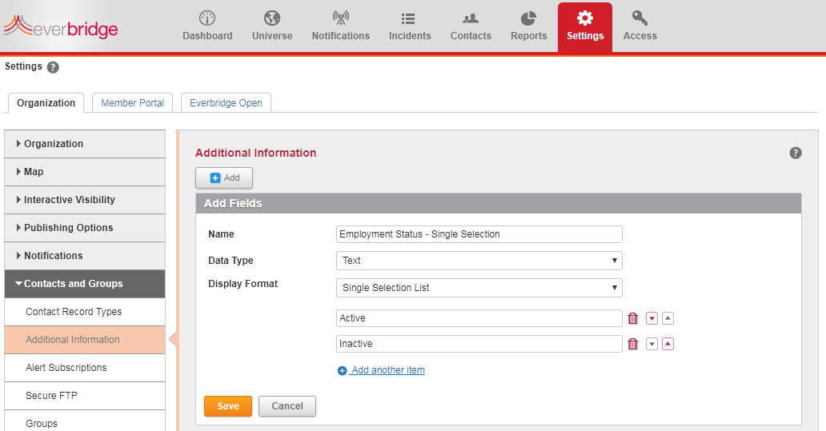Delete the Active list item

(633, 318)
